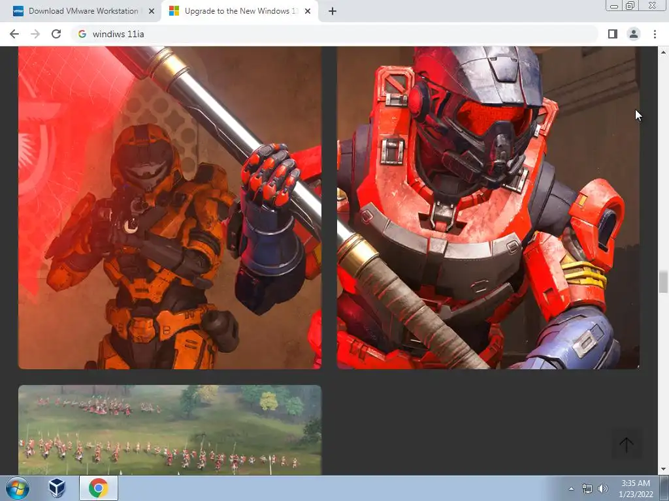This screenshot has height=501, width=669.
Task: Close the Download VMware Workstation tab
Action: pyautogui.click(x=152, y=12)
